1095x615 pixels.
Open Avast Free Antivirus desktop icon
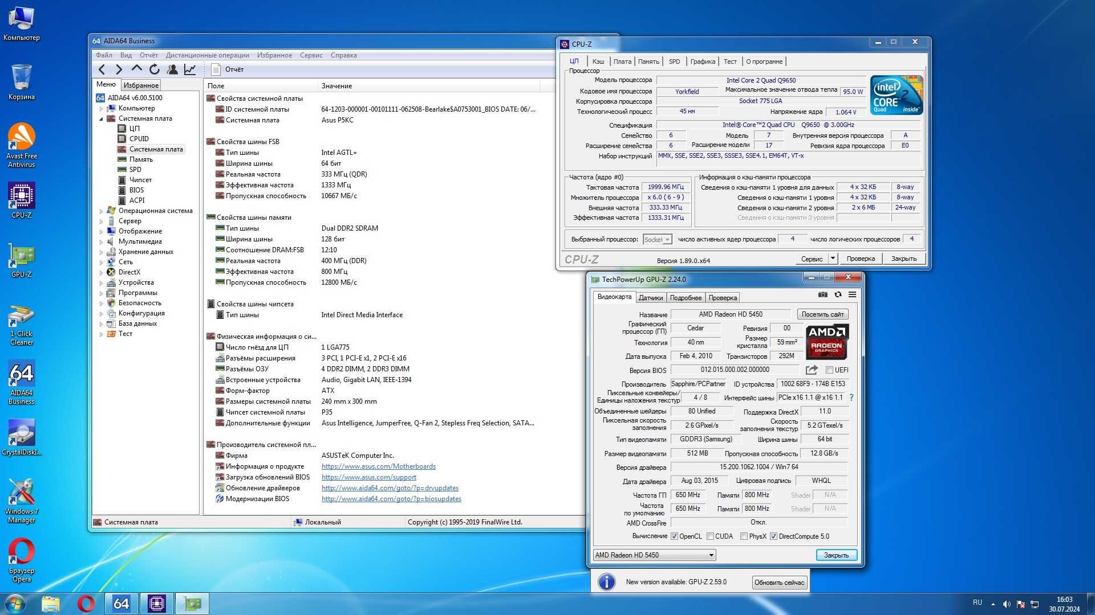[22, 146]
